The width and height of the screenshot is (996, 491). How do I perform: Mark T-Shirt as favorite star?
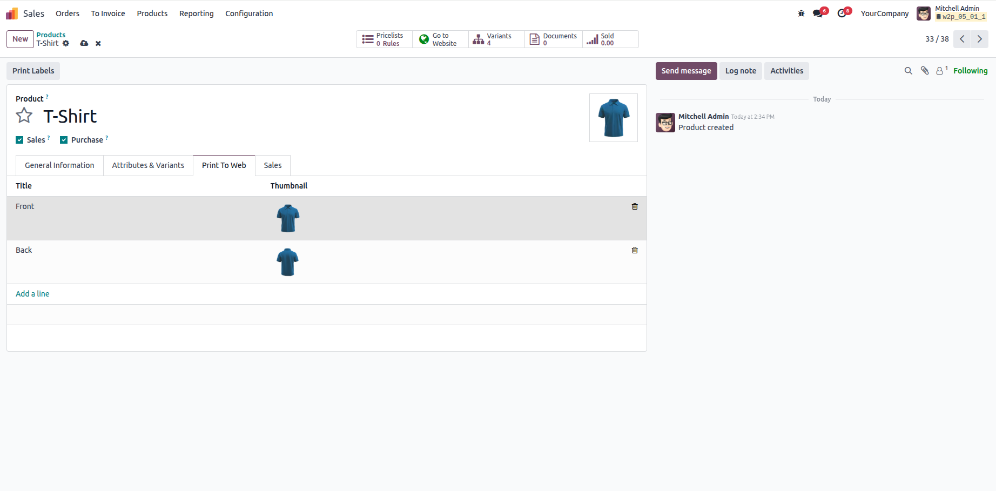[24, 116]
